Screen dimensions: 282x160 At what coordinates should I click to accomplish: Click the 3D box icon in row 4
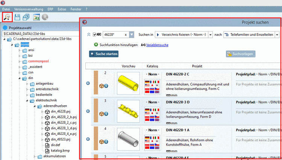click(102, 142)
